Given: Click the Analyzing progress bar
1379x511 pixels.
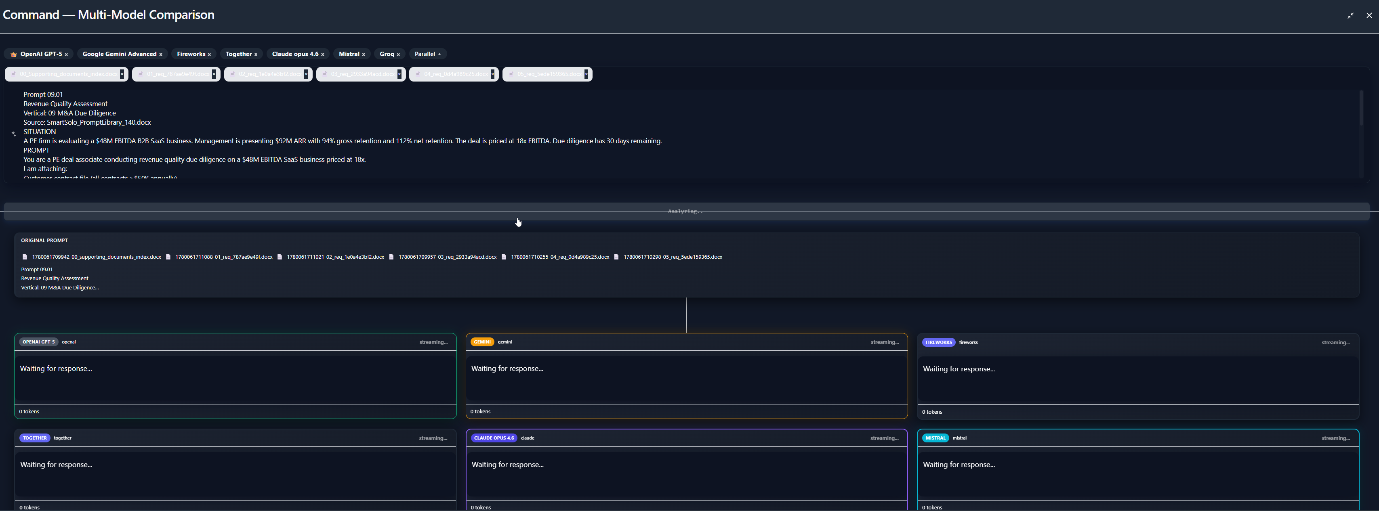Looking at the screenshot, I should pyautogui.click(x=686, y=212).
